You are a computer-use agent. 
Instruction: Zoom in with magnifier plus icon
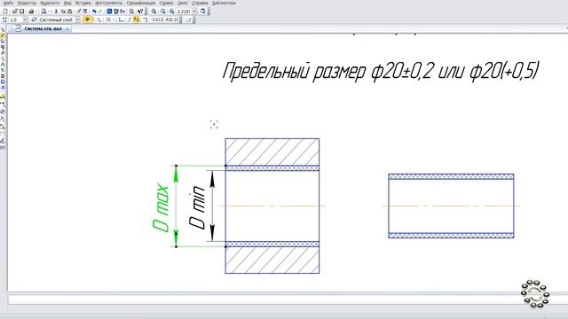point(154,12)
